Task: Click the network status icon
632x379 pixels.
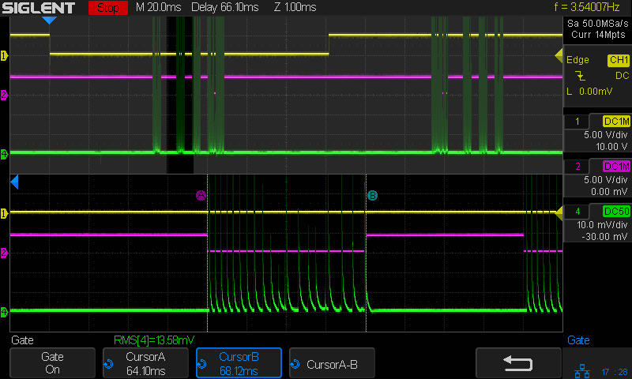Action: [x=581, y=370]
